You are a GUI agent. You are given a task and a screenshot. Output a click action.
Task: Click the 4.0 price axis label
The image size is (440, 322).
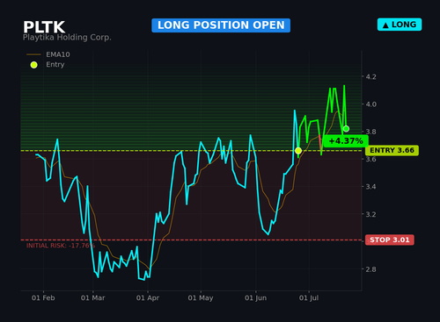point(371,104)
